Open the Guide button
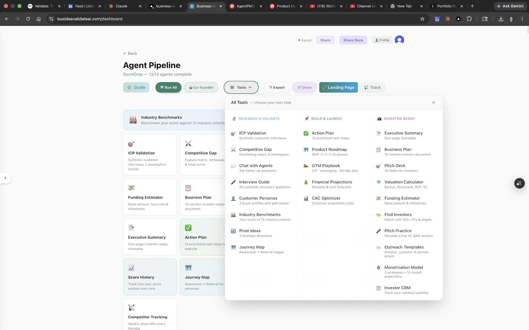 pos(136,87)
